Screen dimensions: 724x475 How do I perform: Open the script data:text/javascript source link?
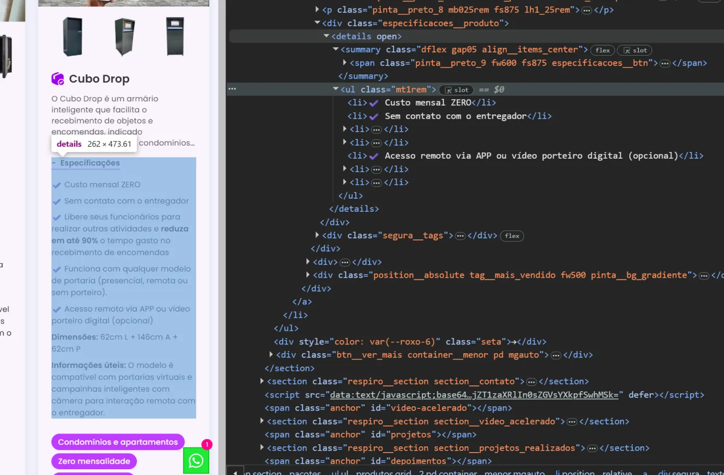click(x=474, y=395)
